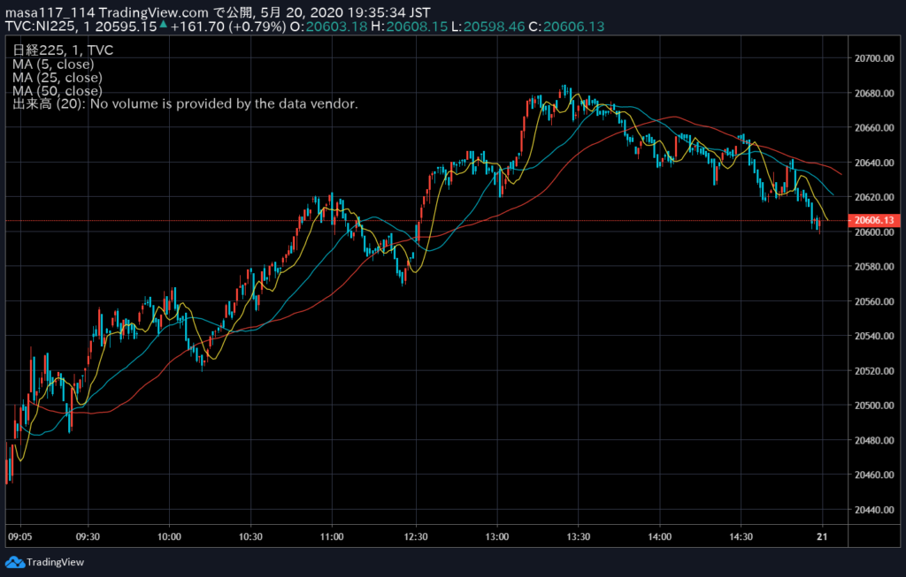Click the 11:00 time axis label
The image size is (906, 577).
(x=332, y=536)
